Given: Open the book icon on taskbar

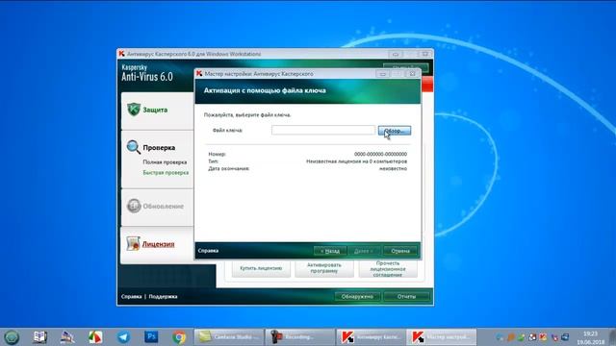Looking at the screenshot, I should click(39, 337).
